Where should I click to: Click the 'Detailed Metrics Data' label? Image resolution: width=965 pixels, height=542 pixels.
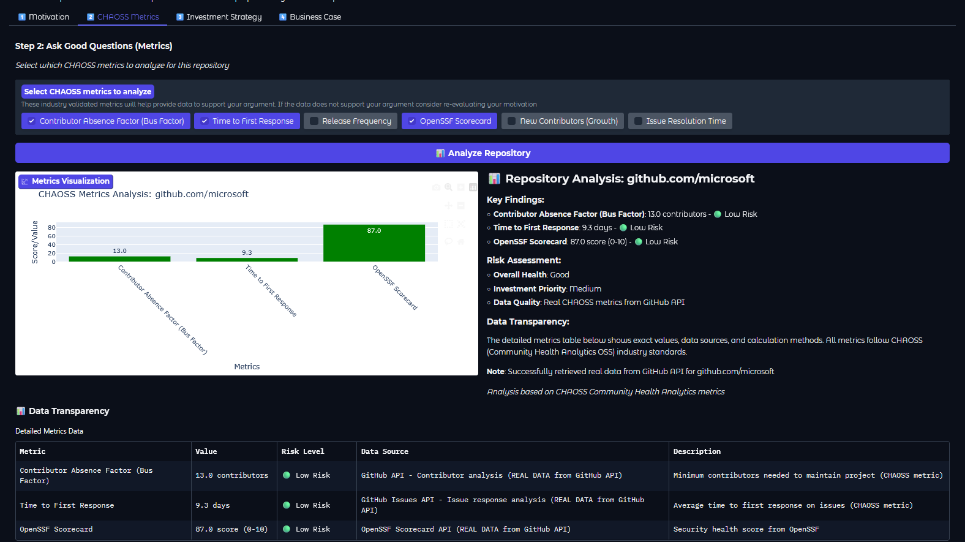pyautogui.click(x=49, y=431)
